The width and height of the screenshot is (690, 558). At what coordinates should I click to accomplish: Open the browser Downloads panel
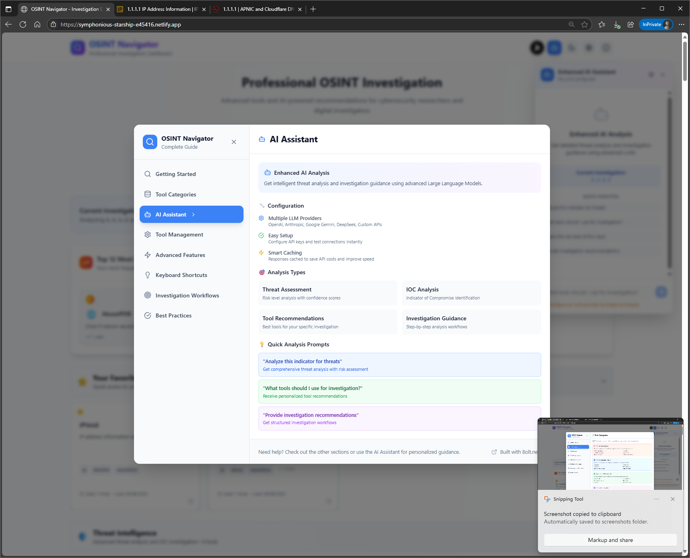(x=617, y=24)
